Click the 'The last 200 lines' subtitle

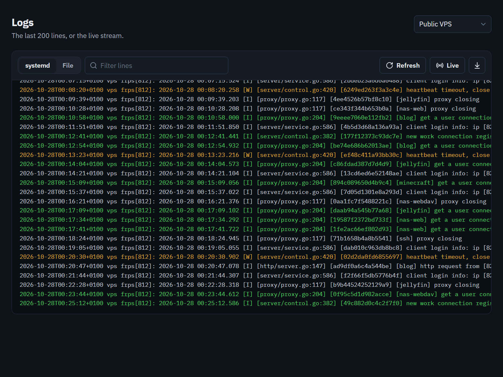pos(67,36)
